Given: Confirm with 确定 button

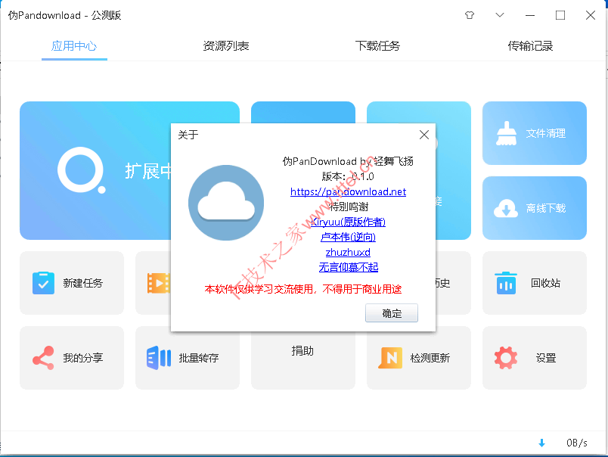Looking at the screenshot, I should coord(392,313).
